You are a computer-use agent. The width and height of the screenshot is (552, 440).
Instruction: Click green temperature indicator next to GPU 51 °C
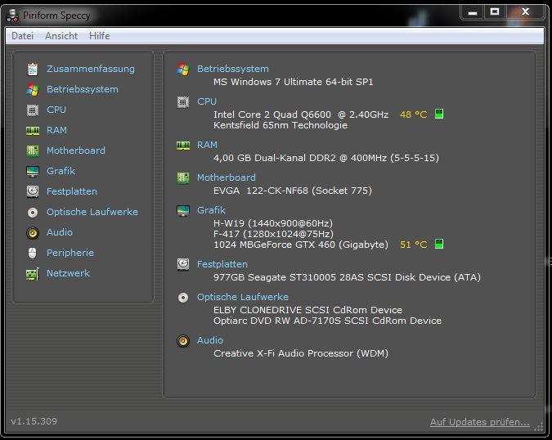[x=439, y=244]
